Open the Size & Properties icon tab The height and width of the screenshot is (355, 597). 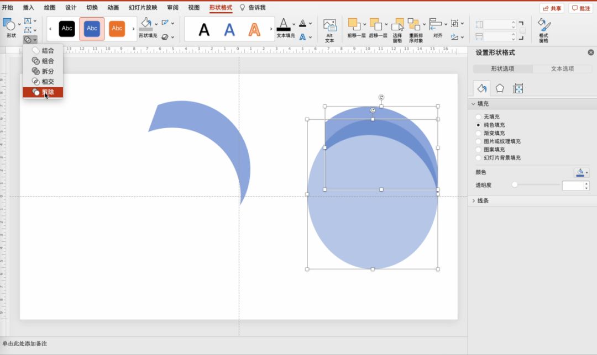point(518,88)
